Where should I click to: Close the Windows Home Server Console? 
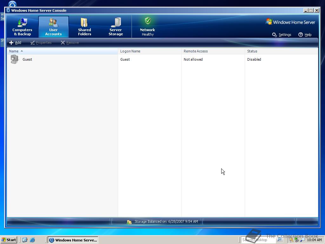317,10
